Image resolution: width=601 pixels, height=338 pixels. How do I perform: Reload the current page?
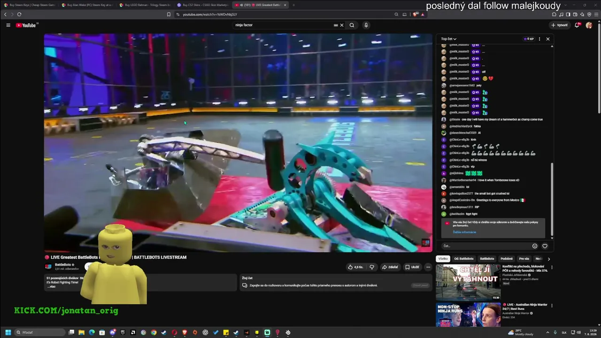click(19, 15)
